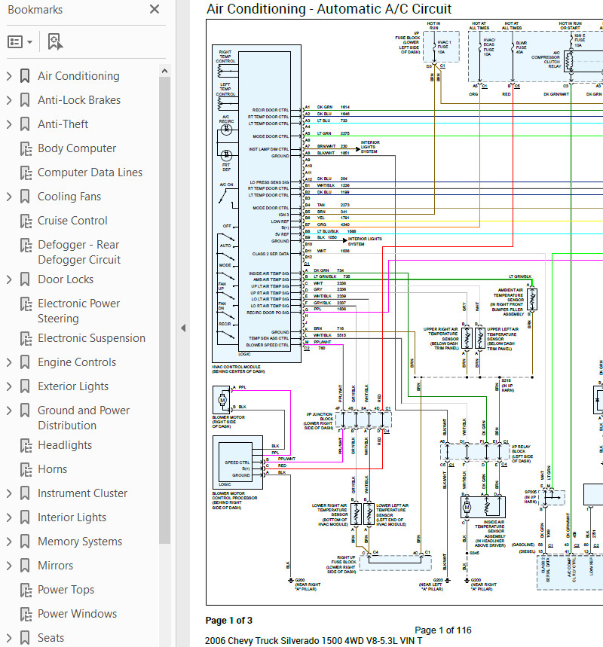Open the Instrument Cluster bookmark
The width and height of the screenshot is (603, 647).
82,493
